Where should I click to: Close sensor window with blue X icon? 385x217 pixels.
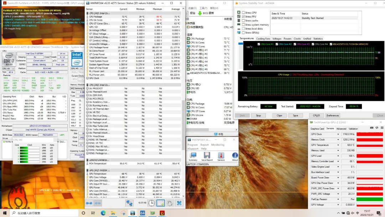point(179,203)
